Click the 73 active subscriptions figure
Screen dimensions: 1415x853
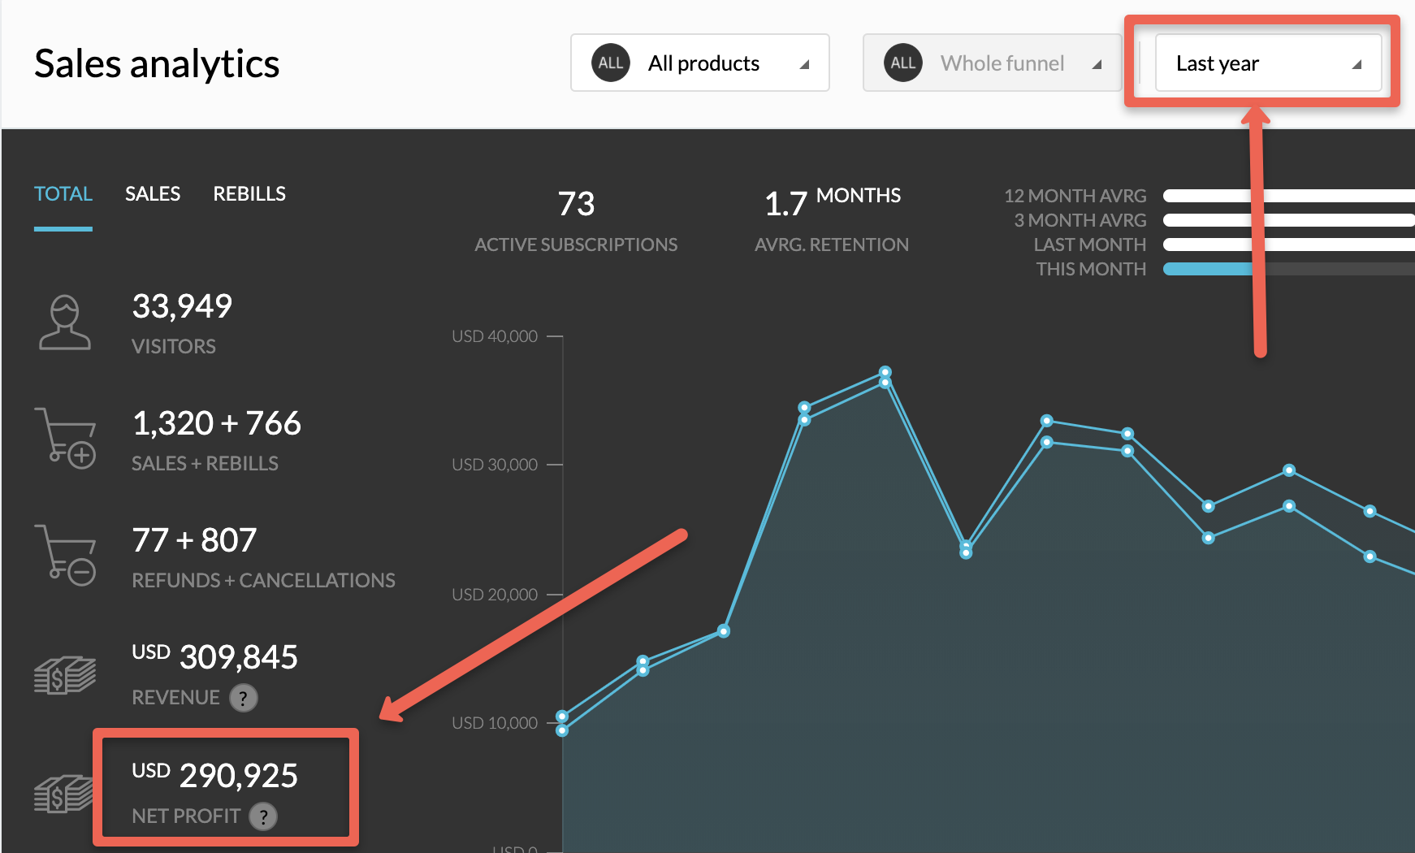click(x=576, y=204)
